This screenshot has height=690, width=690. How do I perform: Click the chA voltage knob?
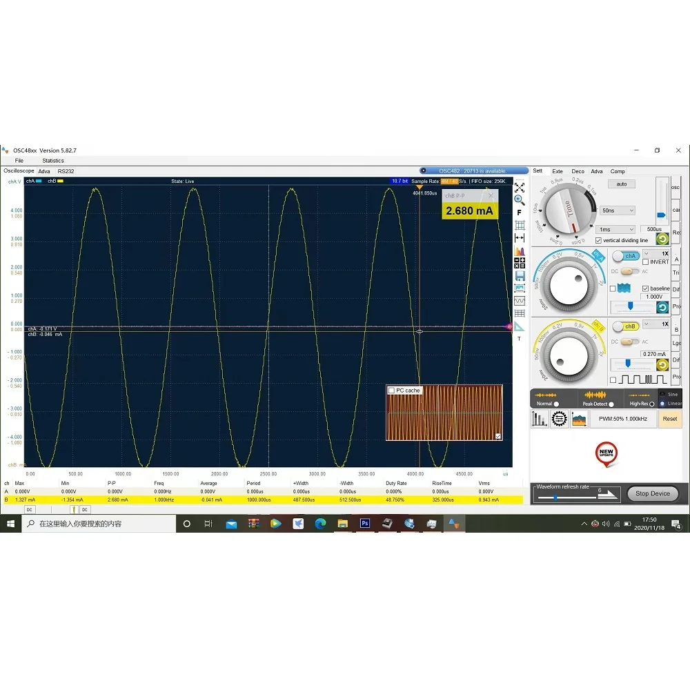[x=568, y=286]
